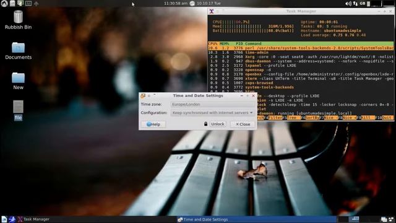The image size is (396, 223).
Task: Click the round clock icon between times
Action: [x=192, y=3]
